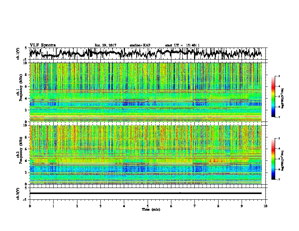Click the ch.1 spectrogram color scale bar
The width and height of the screenshot is (299, 231).
273,97
